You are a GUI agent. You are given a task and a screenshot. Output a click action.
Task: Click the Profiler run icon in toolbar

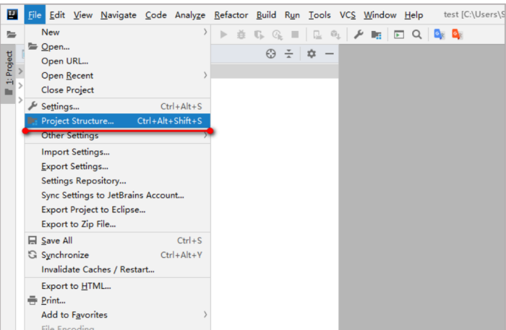[x=277, y=35]
